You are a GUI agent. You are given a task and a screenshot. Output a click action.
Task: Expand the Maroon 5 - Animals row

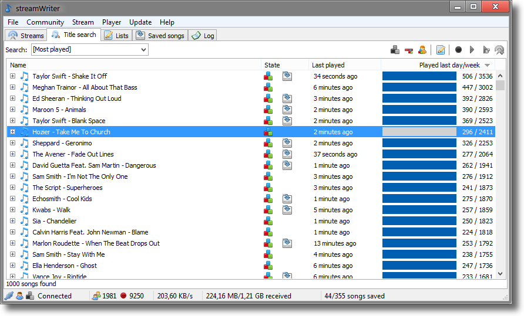pyautogui.click(x=13, y=110)
